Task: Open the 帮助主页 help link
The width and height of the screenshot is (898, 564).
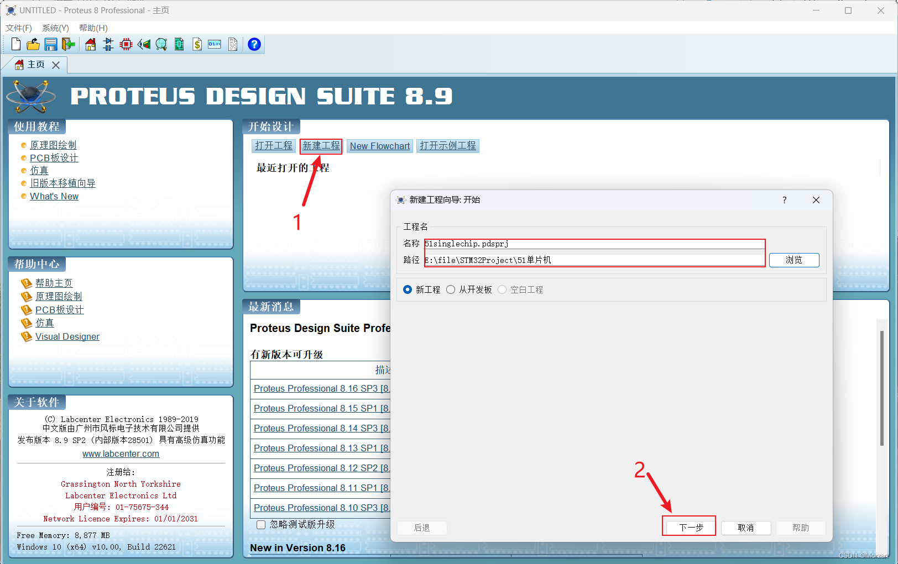Action: coord(54,283)
